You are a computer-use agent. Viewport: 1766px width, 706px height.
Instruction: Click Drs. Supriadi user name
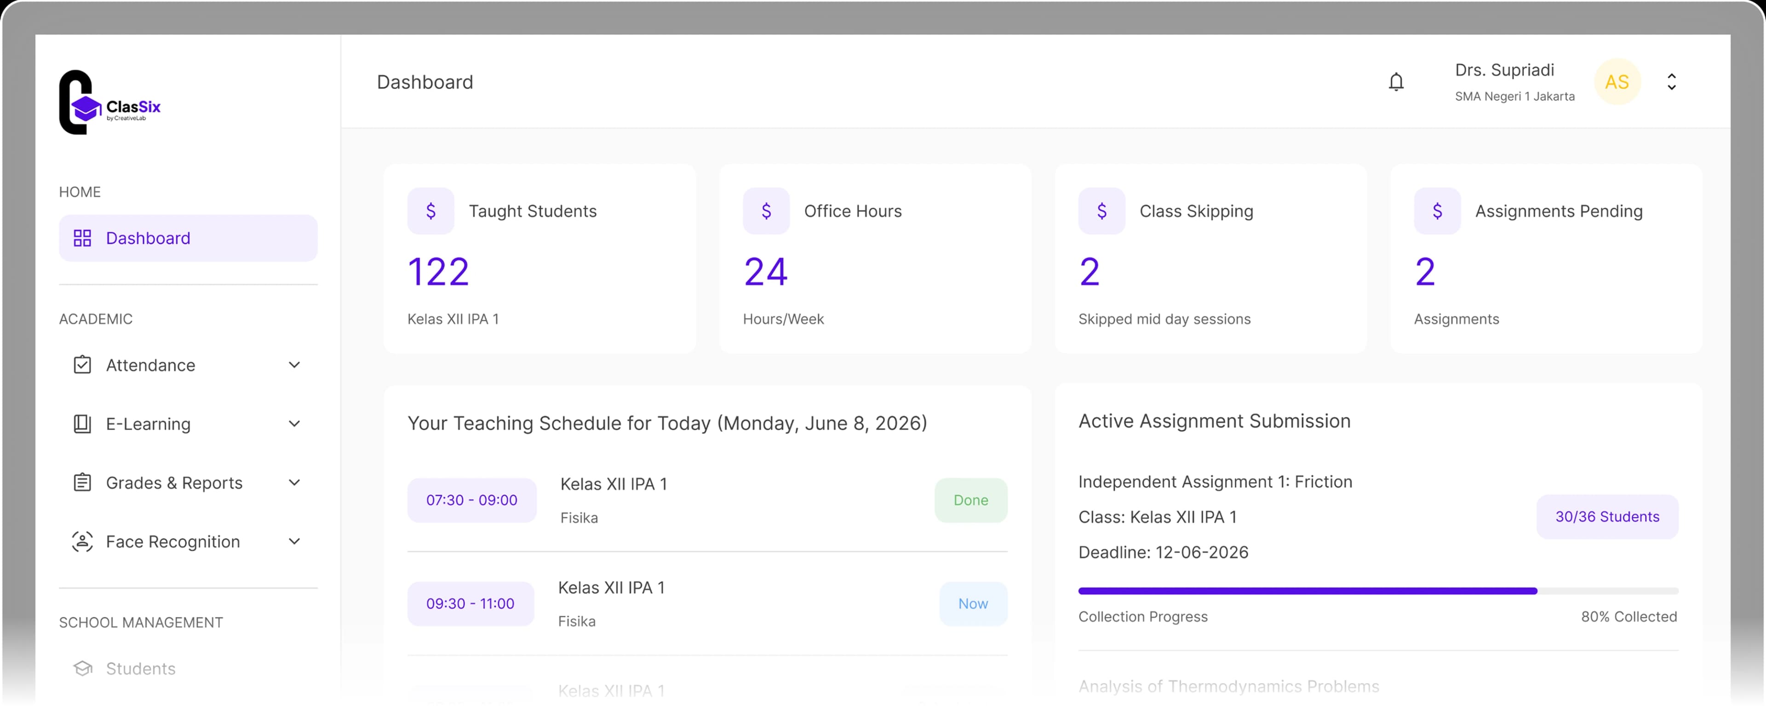click(x=1504, y=70)
